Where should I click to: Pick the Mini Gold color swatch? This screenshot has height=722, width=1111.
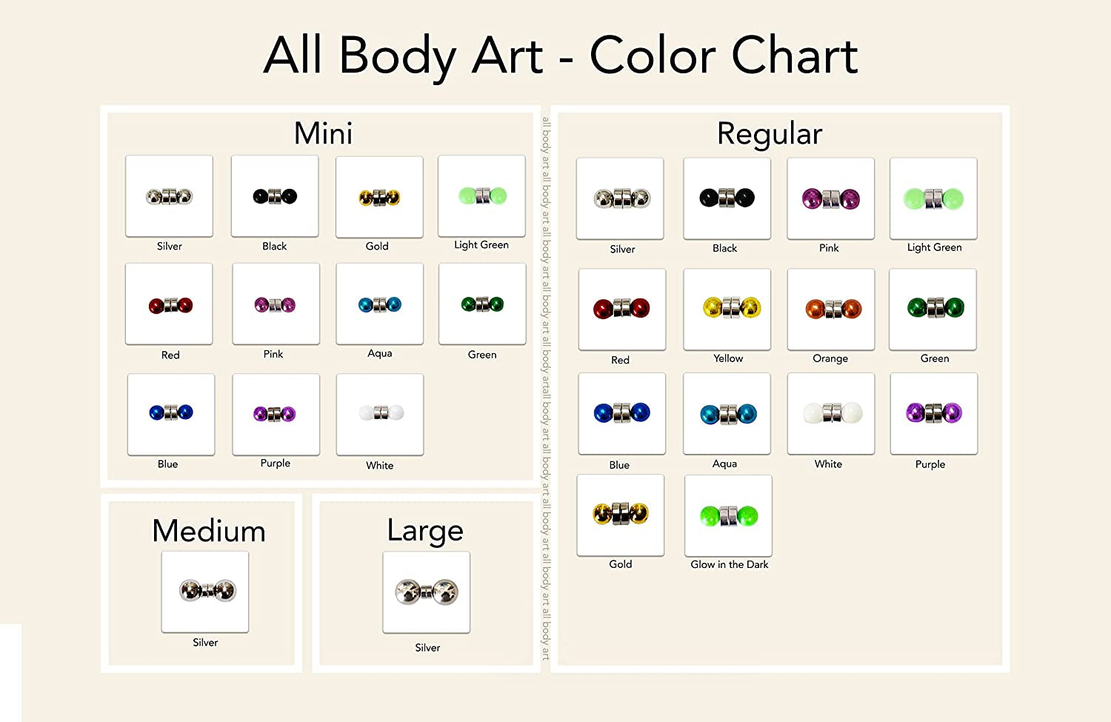(379, 197)
